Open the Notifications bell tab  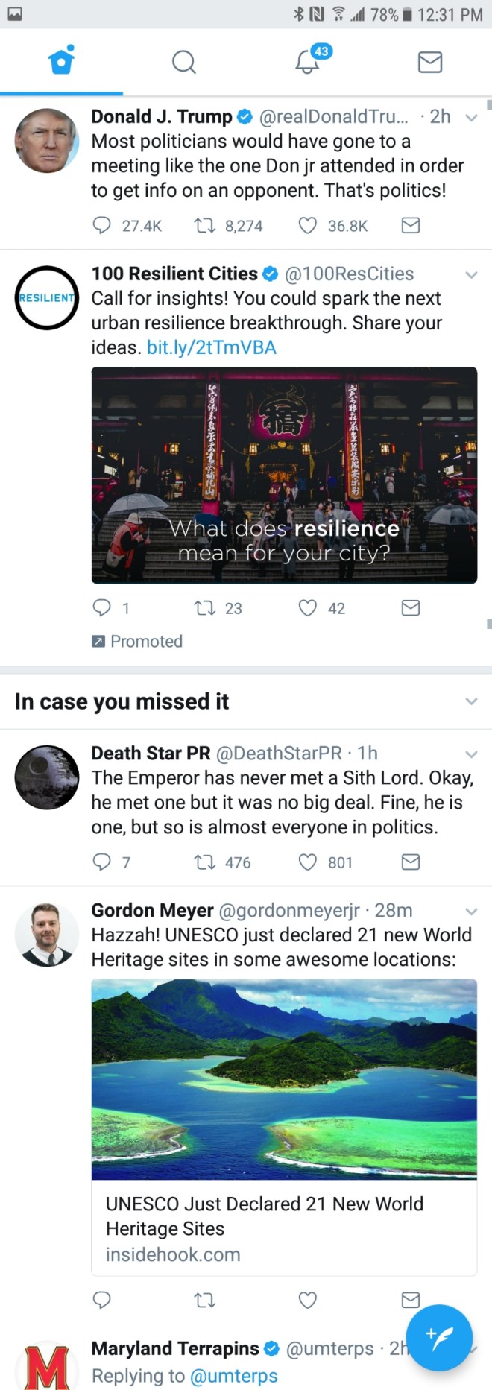coord(307,62)
